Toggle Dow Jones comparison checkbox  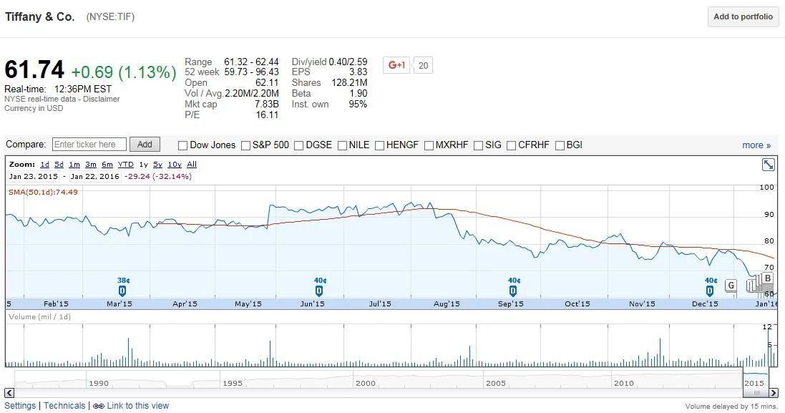(x=182, y=145)
